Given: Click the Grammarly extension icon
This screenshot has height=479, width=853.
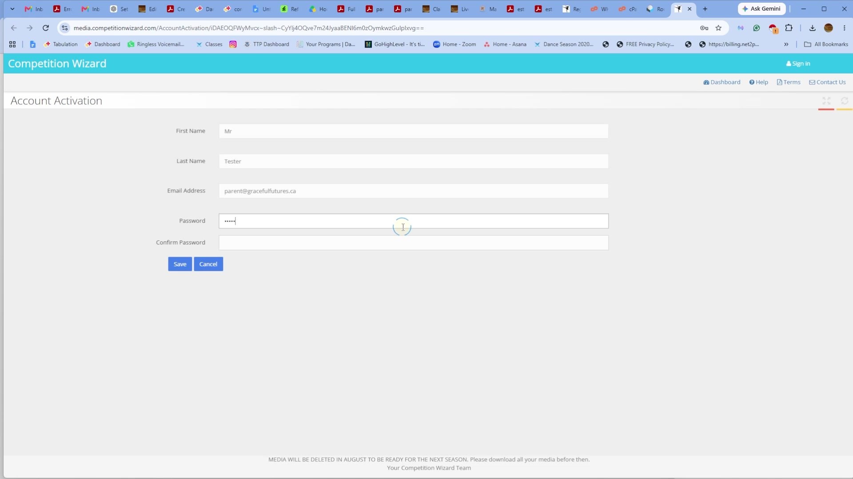Looking at the screenshot, I should (x=757, y=28).
